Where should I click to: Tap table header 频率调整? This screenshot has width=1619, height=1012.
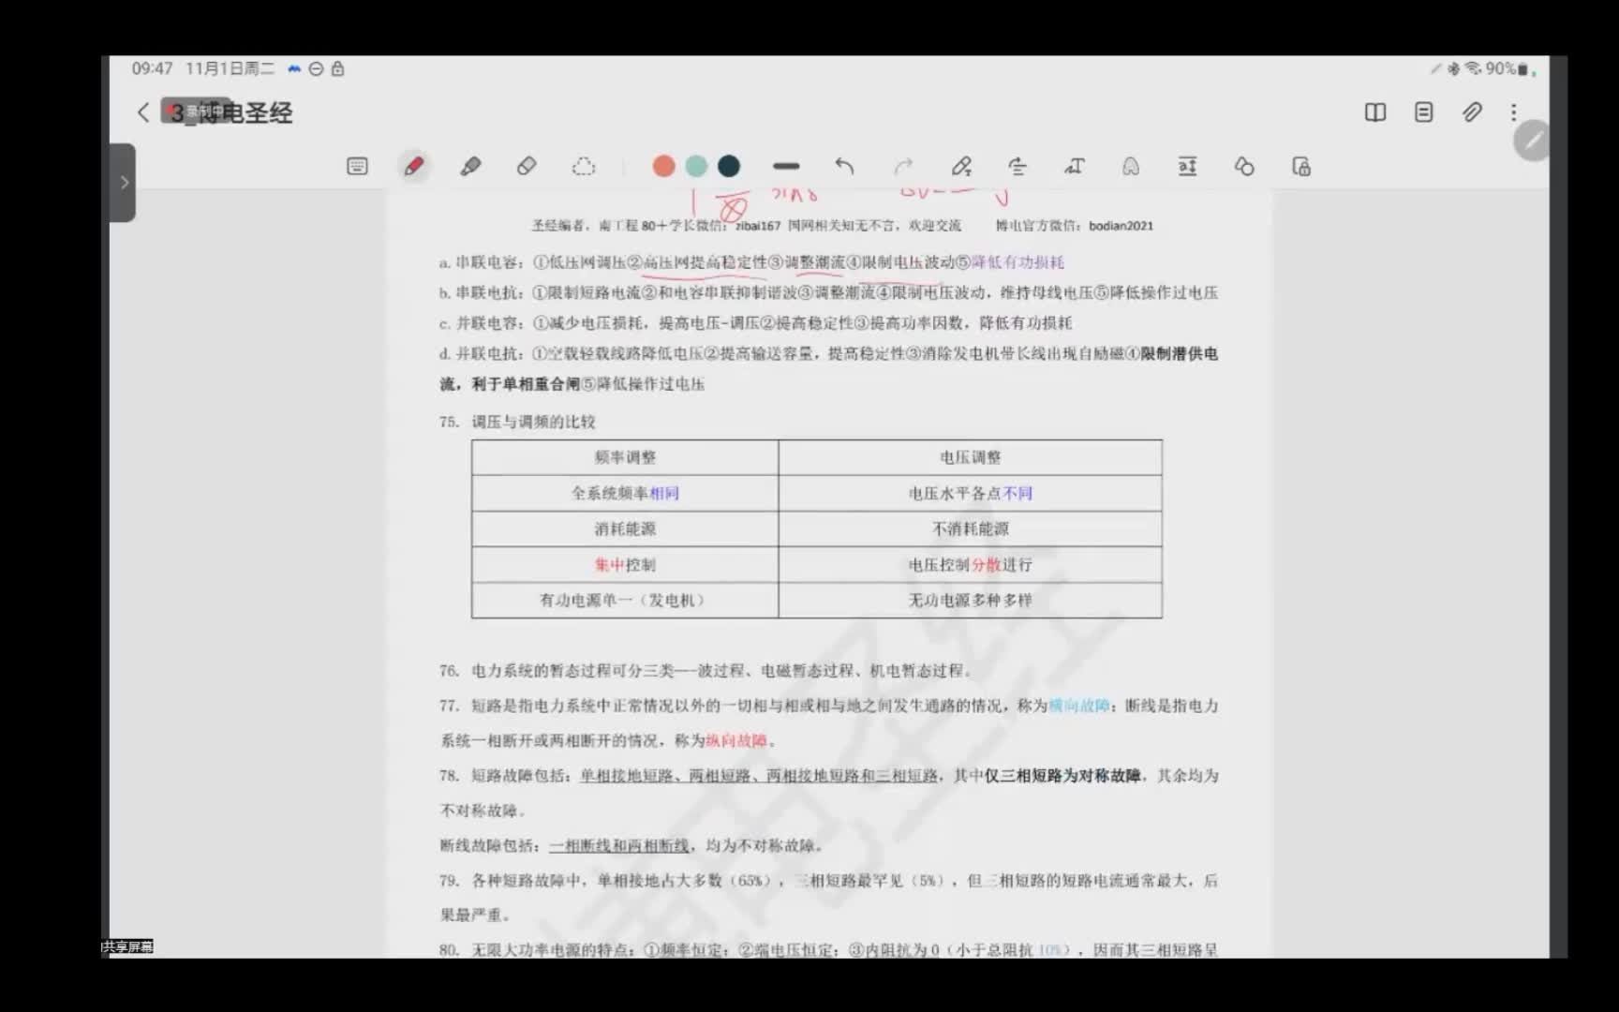point(625,457)
